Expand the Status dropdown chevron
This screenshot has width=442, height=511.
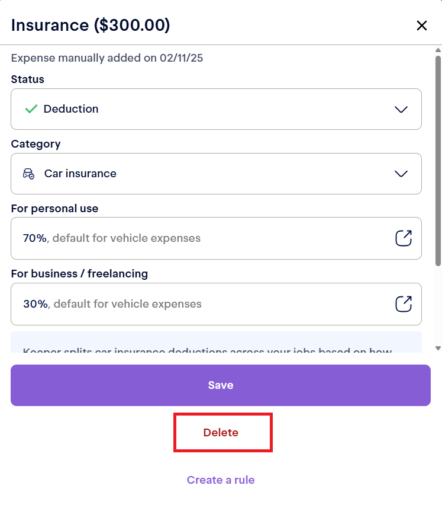[401, 109]
